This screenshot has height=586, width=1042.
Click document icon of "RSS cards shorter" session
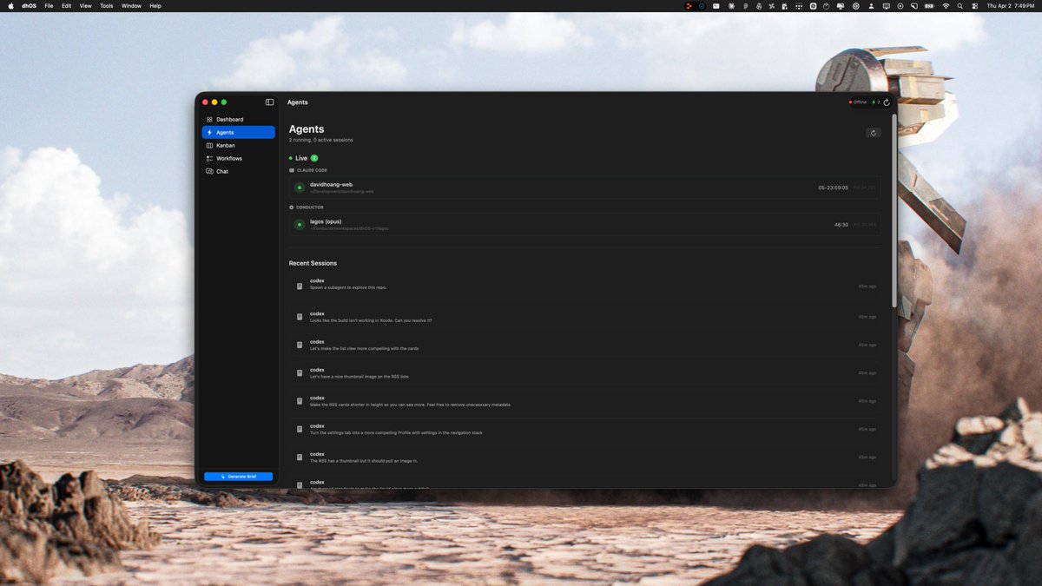300,401
